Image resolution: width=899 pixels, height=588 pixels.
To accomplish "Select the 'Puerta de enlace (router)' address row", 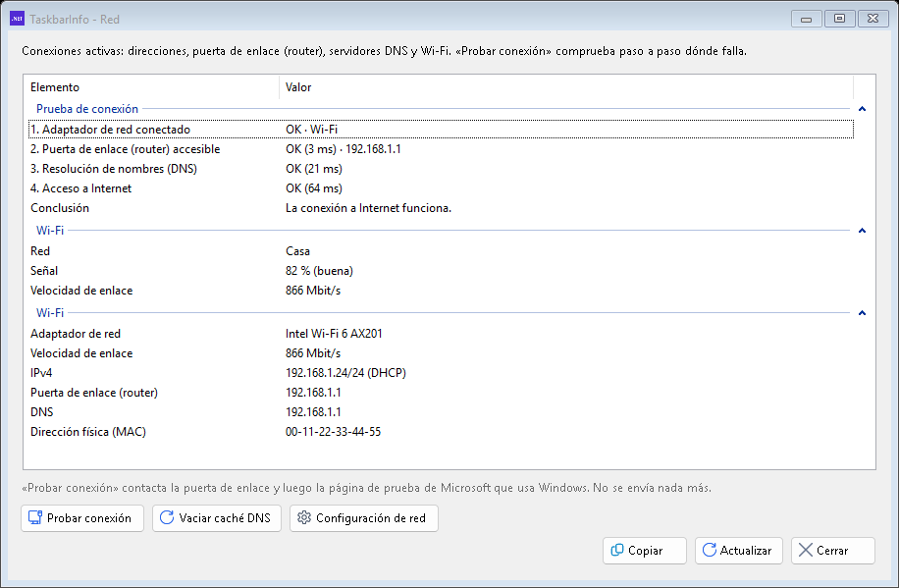I will [441, 393].
